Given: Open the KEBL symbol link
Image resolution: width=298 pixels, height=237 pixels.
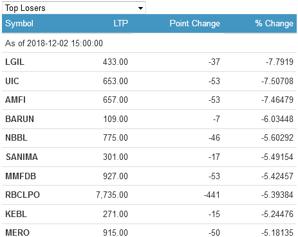Looking at the screenshot, I should coord(16,214).
